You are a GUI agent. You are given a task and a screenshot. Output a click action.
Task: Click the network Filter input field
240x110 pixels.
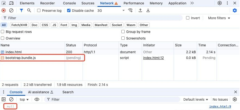click(x=94, y=18)
